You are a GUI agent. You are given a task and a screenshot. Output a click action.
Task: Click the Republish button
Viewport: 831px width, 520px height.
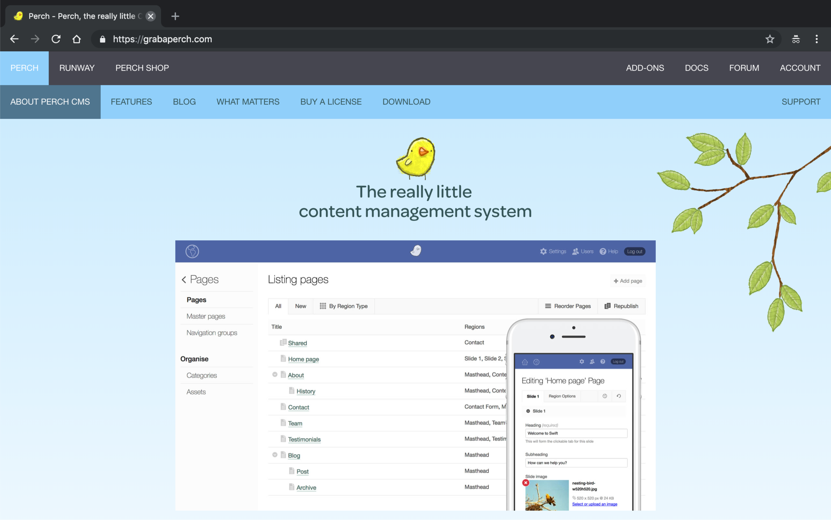tap(621, 306)
